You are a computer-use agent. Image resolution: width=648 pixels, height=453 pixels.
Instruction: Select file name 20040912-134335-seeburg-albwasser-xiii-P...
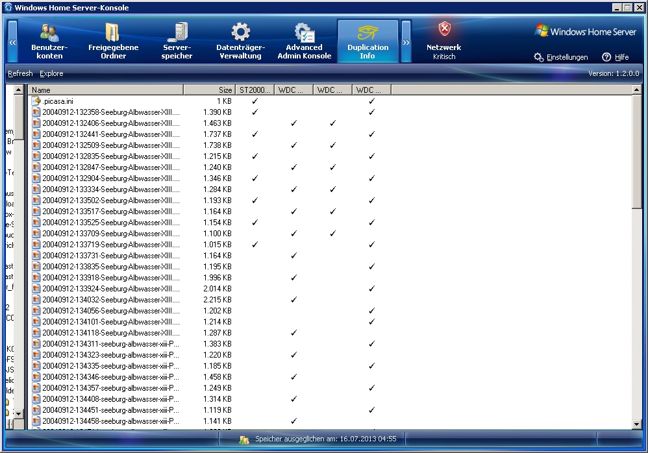pyautogui.click(x=111, y=366)
